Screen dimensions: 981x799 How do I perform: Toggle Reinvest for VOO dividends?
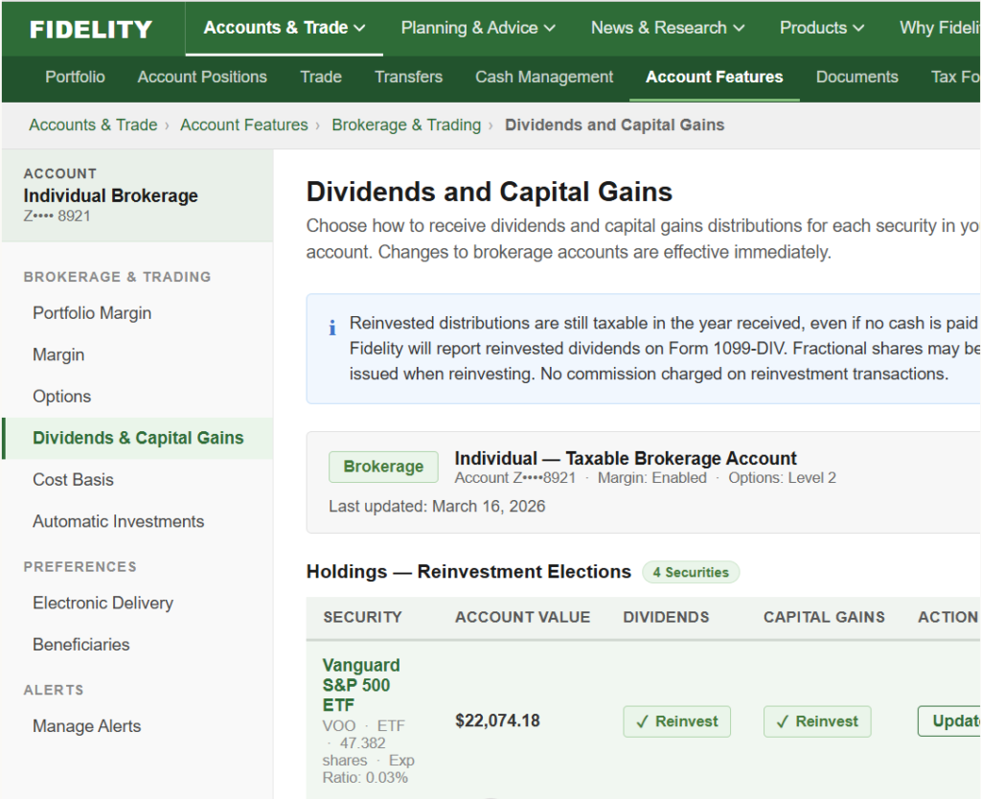click(676, 721)
